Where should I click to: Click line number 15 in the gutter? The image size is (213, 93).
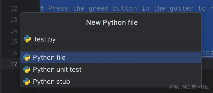[14, 42]
